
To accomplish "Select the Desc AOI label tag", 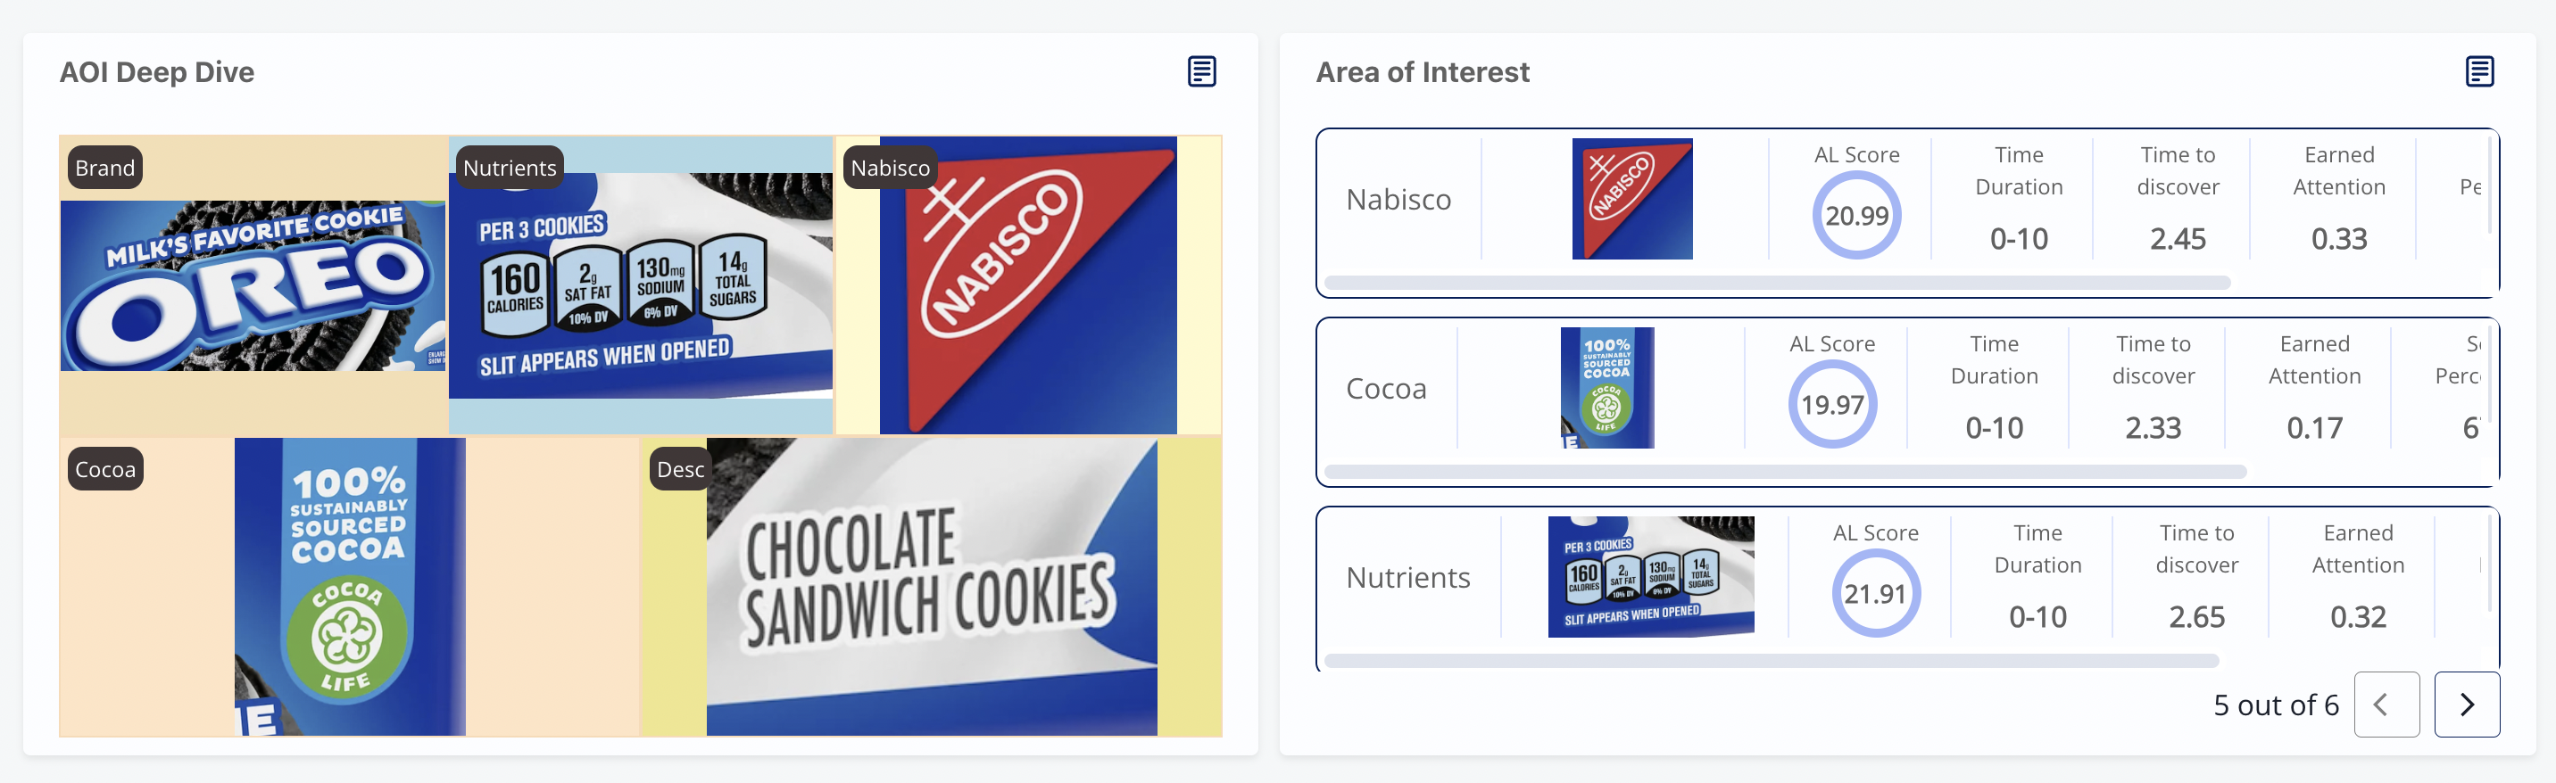I will tap(680, 469).
